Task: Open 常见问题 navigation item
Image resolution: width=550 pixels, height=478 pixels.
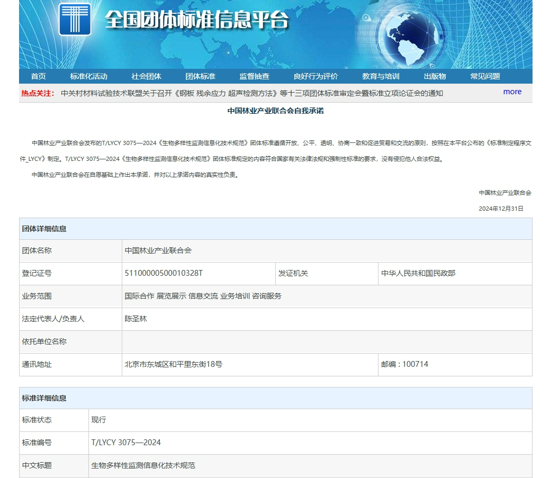Action: coord(485,76)
